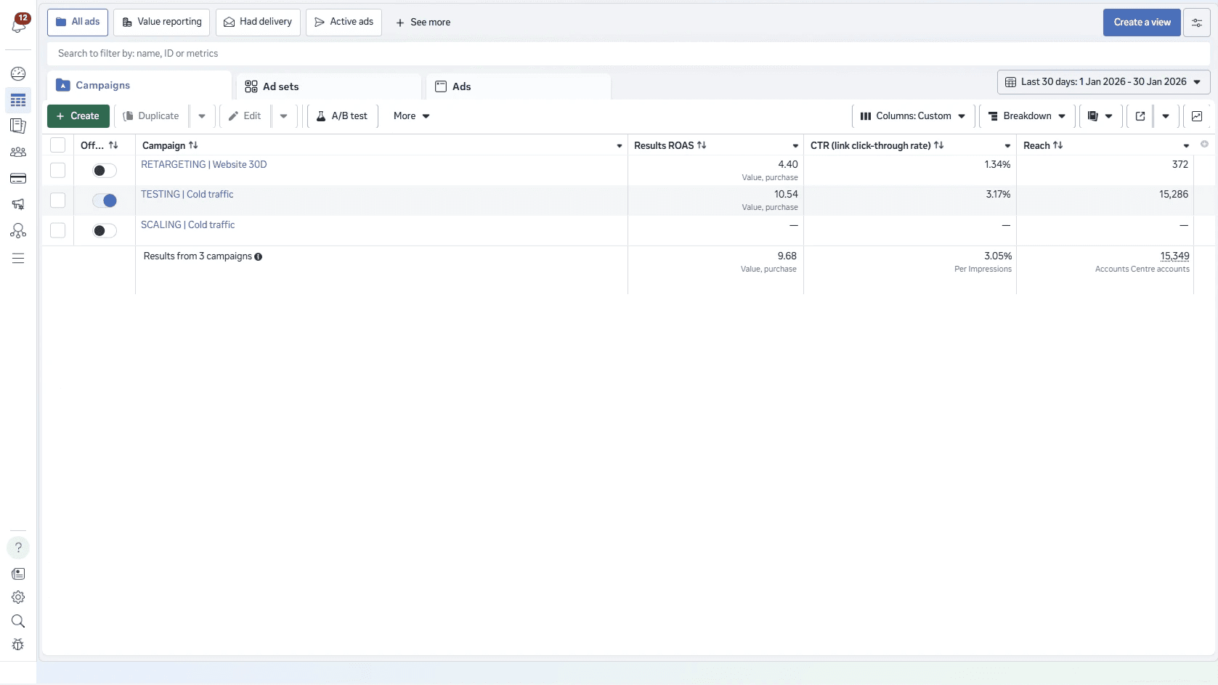Click the Duplicate button
Screen dimensions: 1218x685
151,116
